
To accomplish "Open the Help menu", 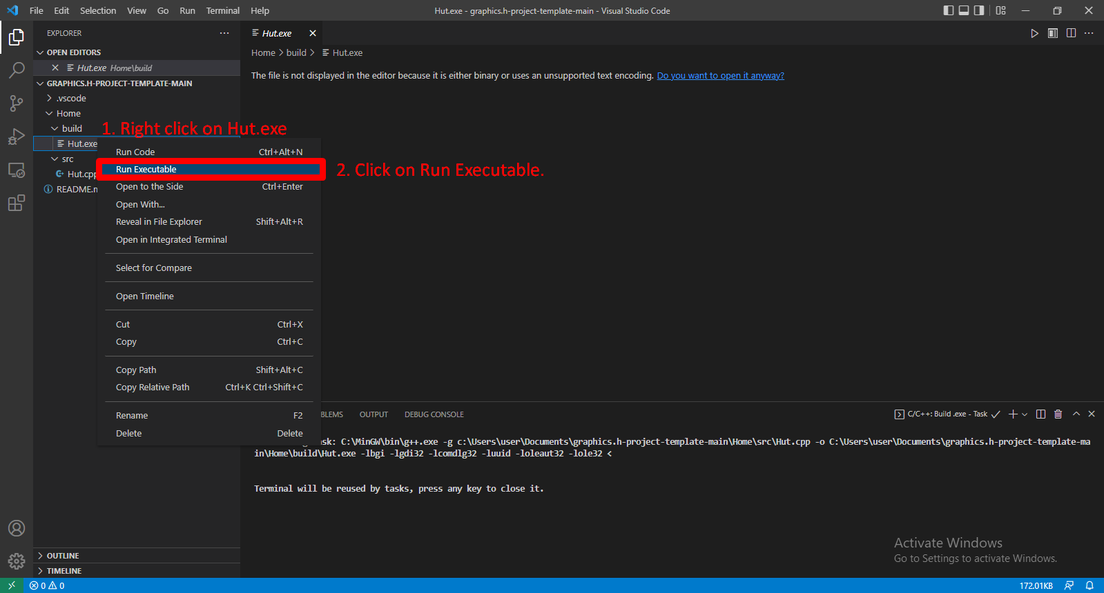I will 260,10.
